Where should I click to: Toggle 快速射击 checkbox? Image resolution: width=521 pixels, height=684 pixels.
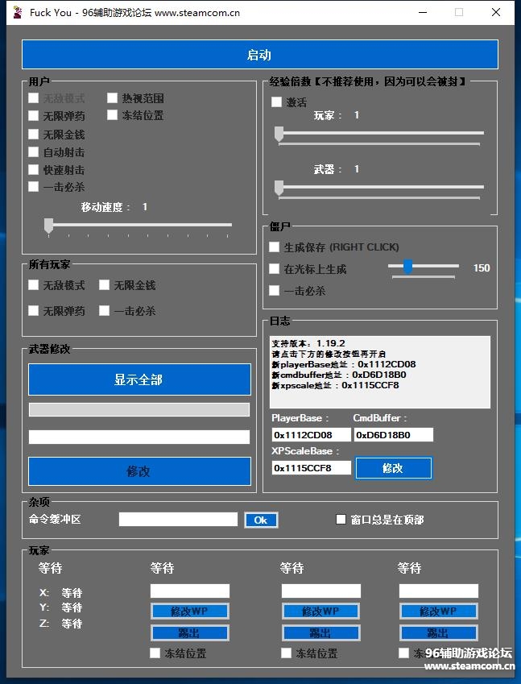pyautogui.click(x=34, y=169)
